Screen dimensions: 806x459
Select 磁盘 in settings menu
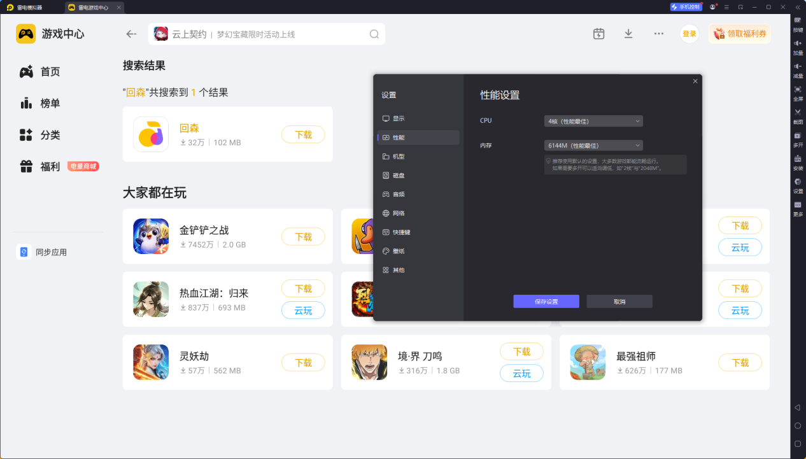pos(418,175)
